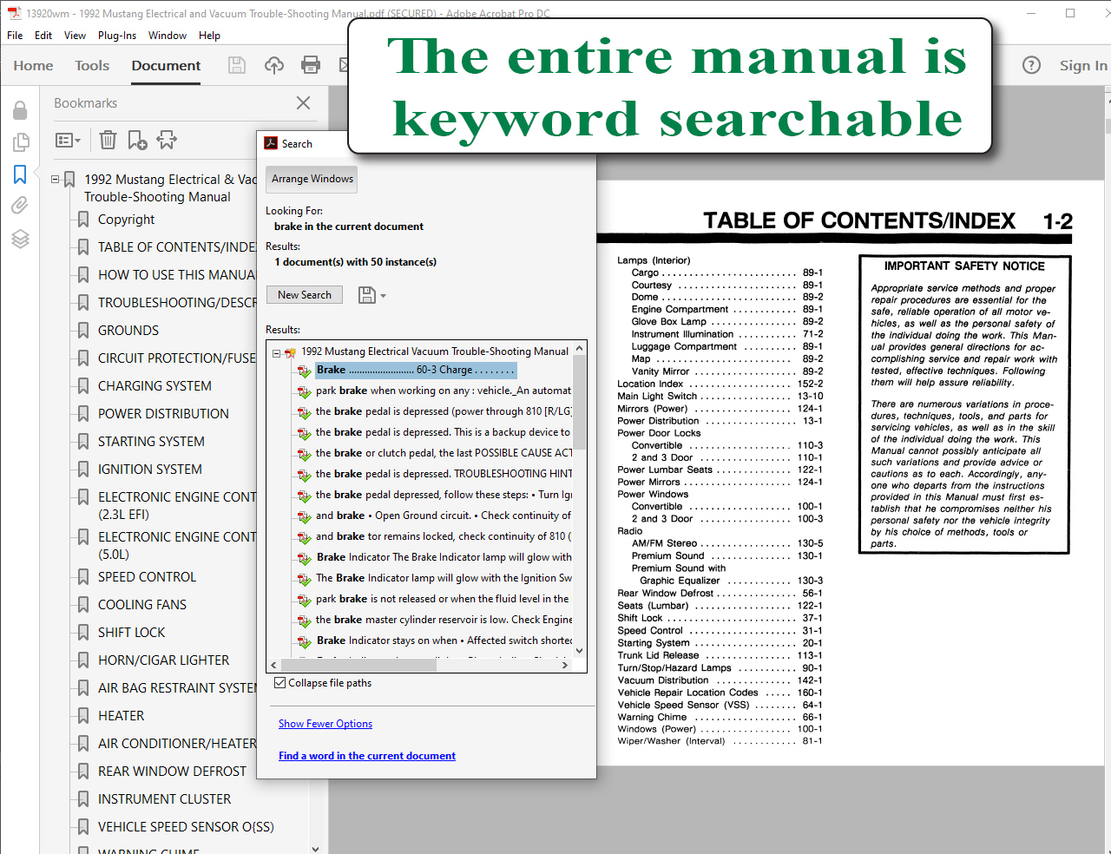Open the View menu
Image resolution: width=1111 pixels, height=854 pixels.
(75, 36)
